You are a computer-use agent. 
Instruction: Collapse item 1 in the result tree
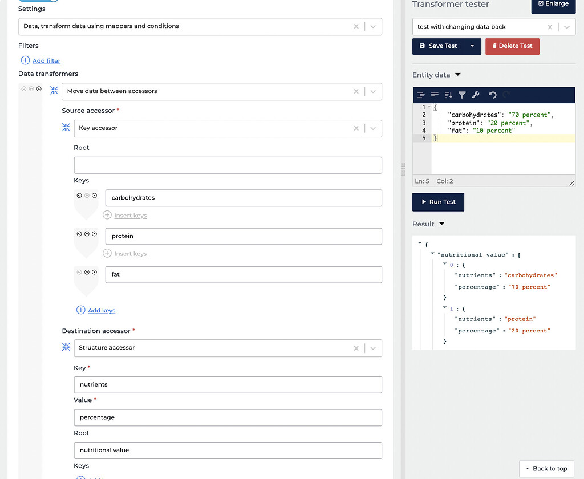click(x=445, y=307)
